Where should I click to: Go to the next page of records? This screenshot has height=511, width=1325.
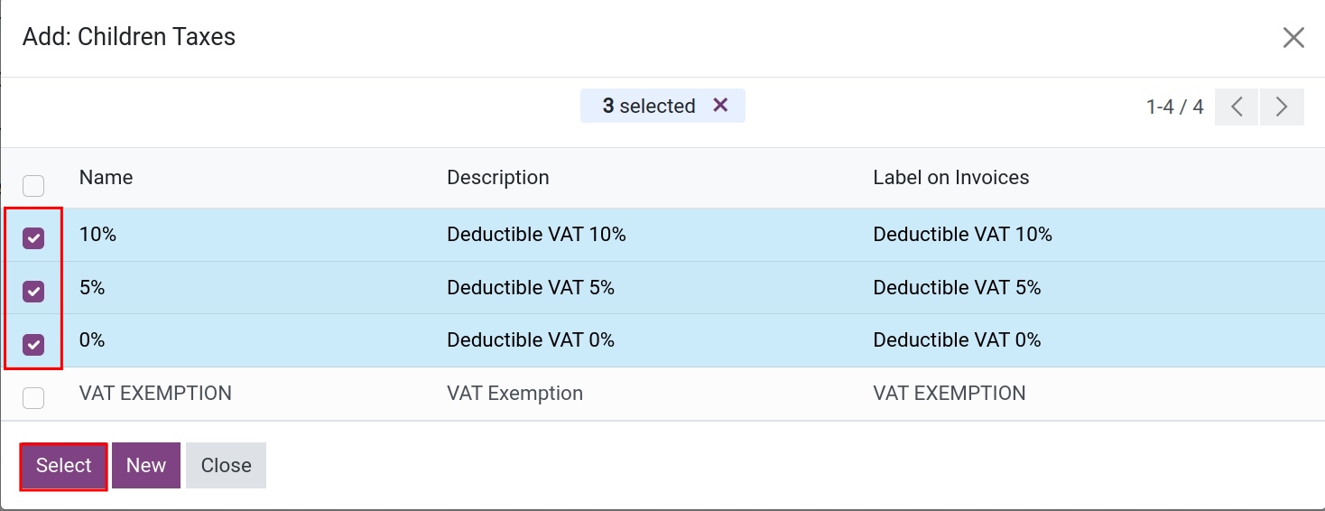point(1282,107)
